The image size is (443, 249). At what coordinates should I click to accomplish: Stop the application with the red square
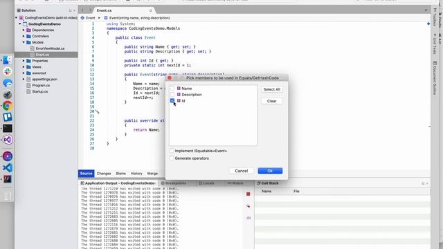[x=248, y=194]
